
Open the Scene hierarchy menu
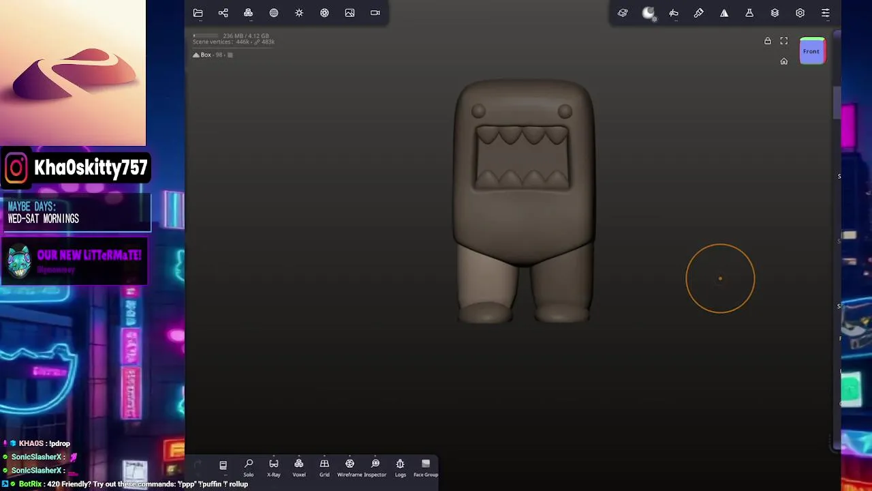pyautogui.click(x=223, y=13)
